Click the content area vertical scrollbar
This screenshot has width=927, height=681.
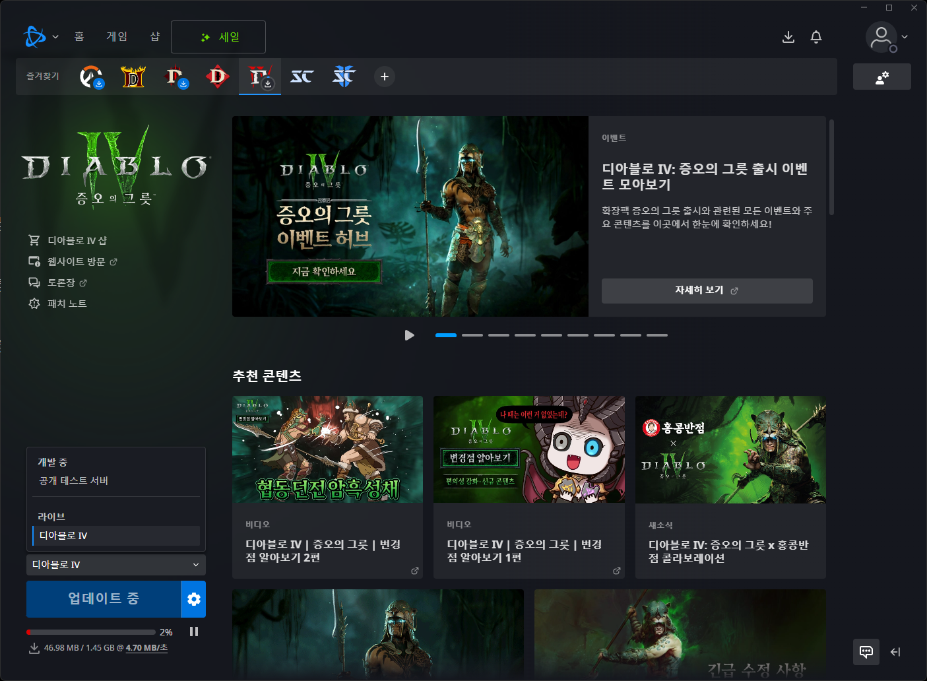coord(831,167)
